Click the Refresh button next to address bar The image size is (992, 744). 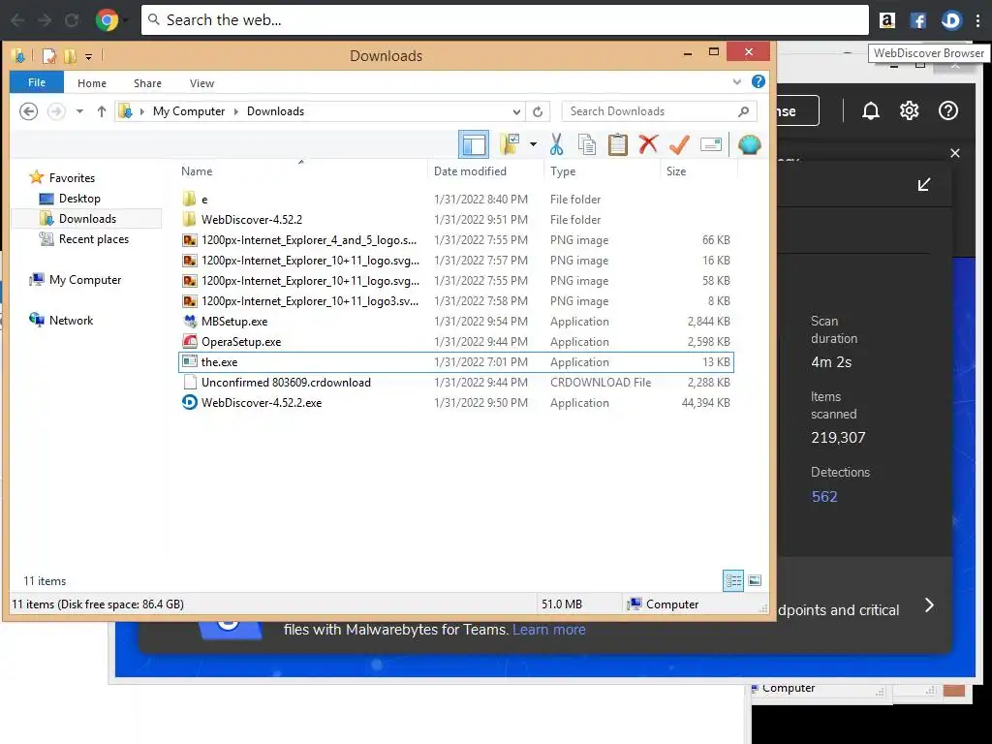coord(538,111)
